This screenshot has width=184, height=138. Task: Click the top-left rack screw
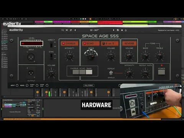pyautogui.click(x=11, y=41)
